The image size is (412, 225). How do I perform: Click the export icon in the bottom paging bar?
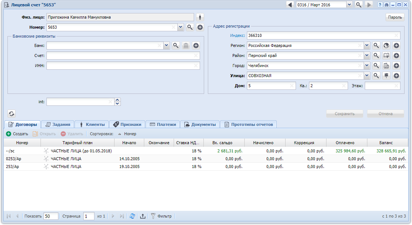[143, 216]
